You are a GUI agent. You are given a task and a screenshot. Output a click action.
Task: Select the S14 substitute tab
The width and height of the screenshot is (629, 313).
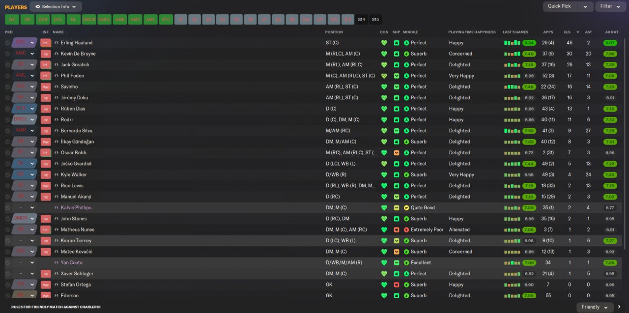tap(362, 20)
